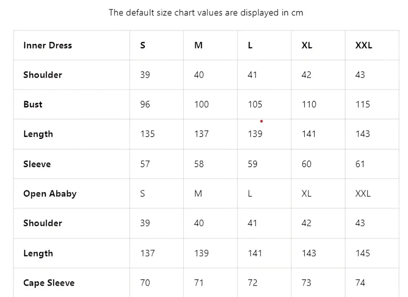This screenshot has height=297, width=408.
Task: Select Sleeve value 58 under M
Action: point(199,164)
